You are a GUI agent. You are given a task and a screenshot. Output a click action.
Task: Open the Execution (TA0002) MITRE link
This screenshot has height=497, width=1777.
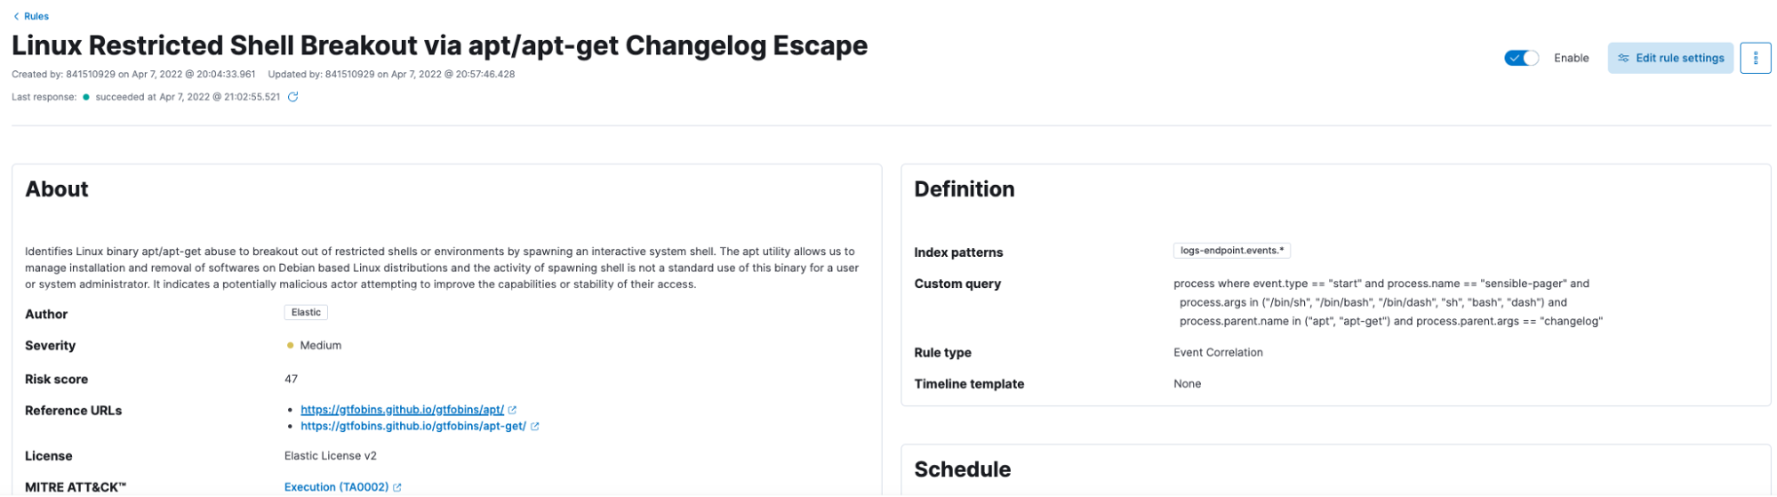[x=336, y=487]
